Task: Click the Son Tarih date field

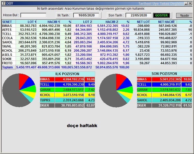Action: tap(139, 15)
